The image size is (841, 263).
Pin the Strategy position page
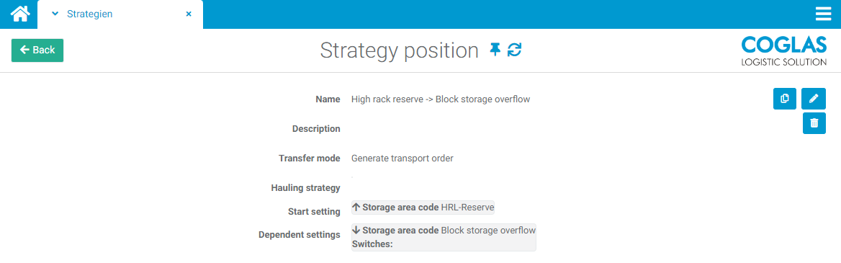click(x=495, y=50)
